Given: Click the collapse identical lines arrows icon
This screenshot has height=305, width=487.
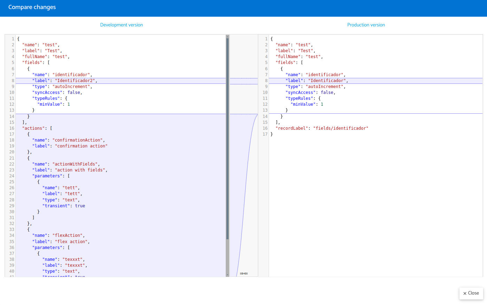Looking at the screenshot, I should (244, 274).
